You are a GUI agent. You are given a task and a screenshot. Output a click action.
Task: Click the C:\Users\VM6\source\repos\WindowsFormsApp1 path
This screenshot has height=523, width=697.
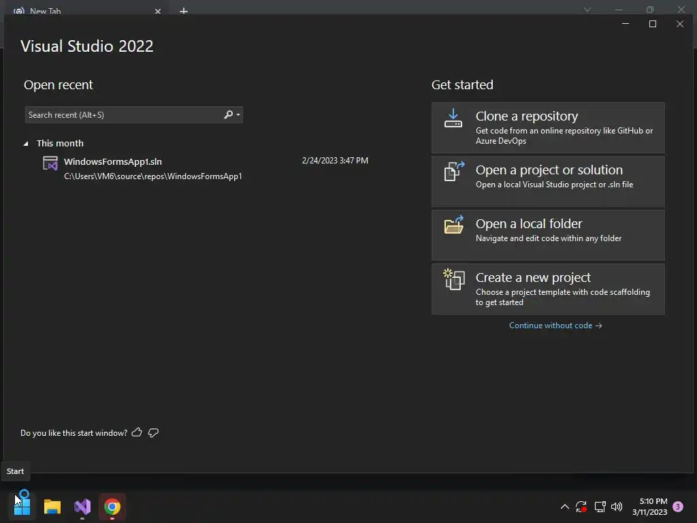coord(153,176)
